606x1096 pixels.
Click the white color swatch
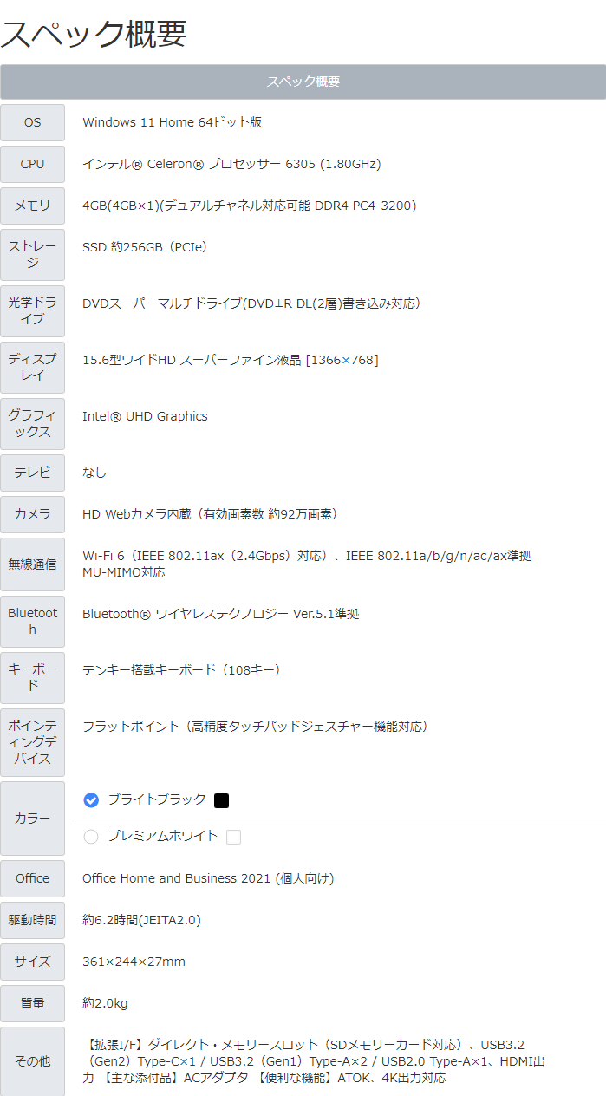[233, 837]
